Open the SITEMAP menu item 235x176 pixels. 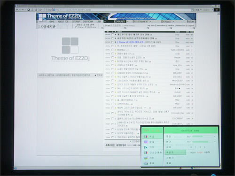pyautogui.click(x=76, y=22)
